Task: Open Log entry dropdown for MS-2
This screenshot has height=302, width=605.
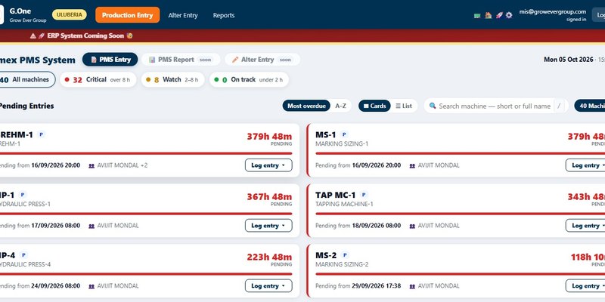Action: coord(587,286)
